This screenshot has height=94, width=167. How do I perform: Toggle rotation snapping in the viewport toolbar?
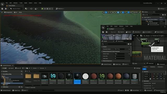(123, 12)
